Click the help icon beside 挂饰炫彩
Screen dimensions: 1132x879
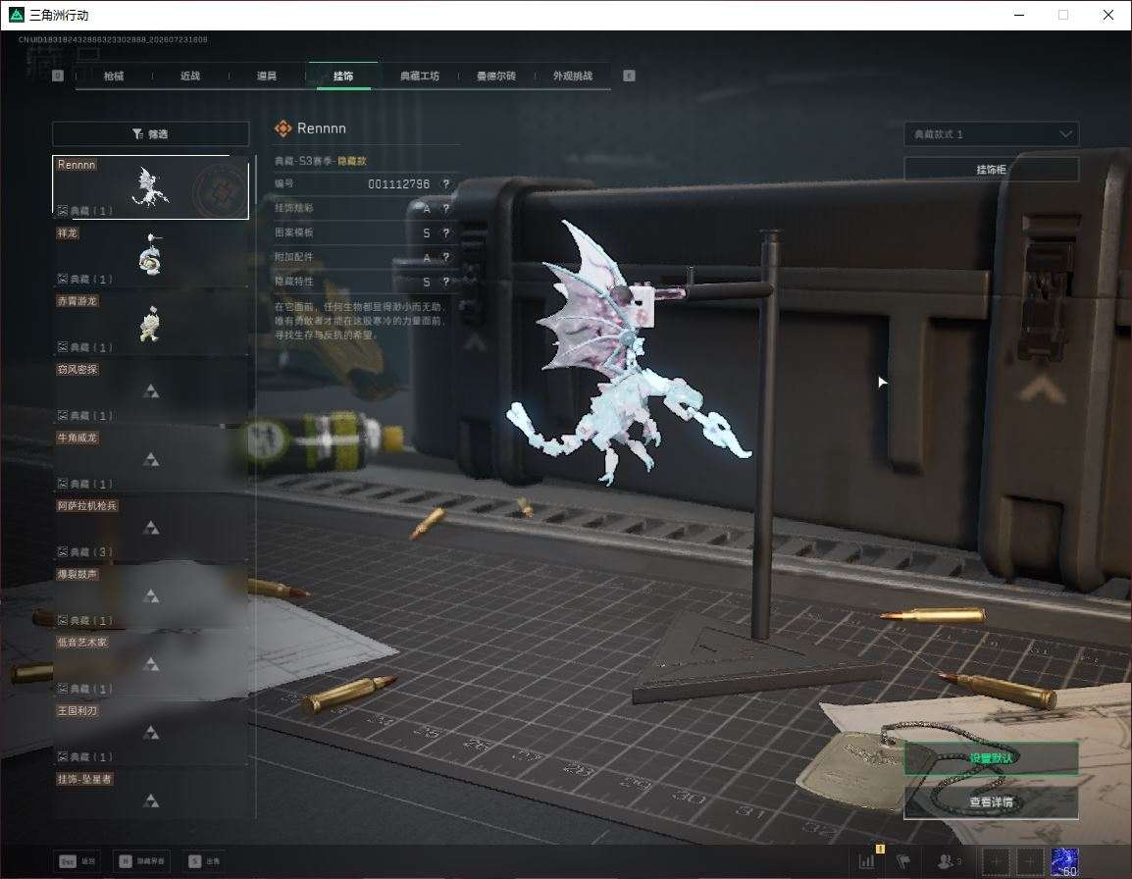click(446, 209)
